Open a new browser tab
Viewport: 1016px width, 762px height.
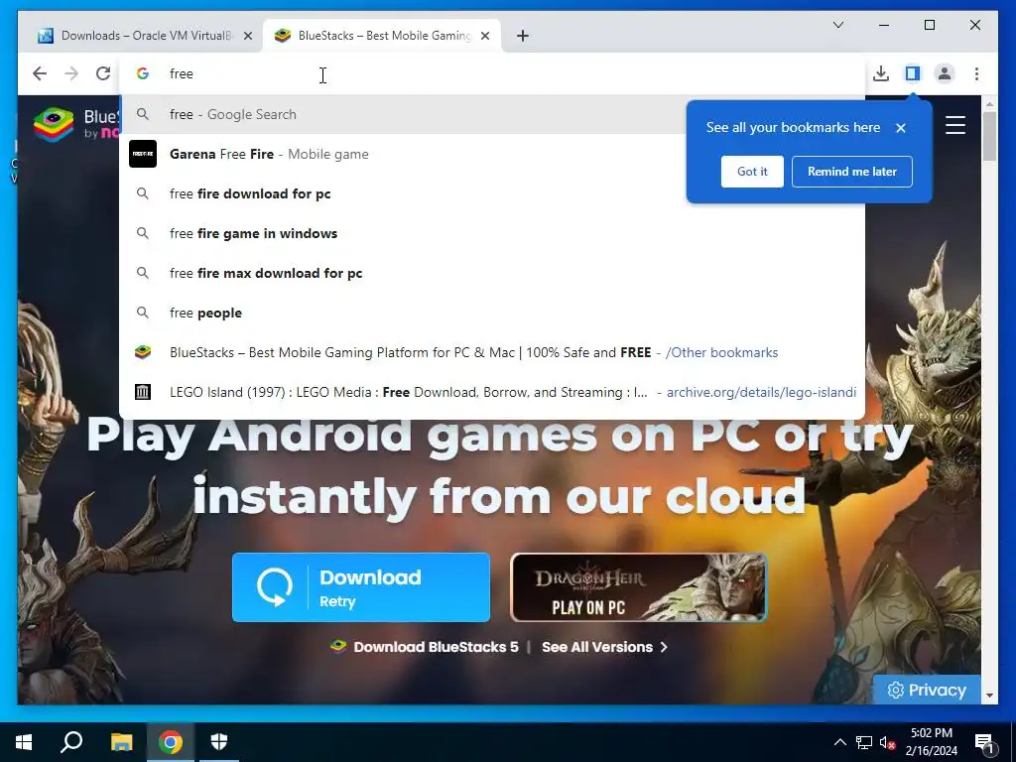point(523,37)
